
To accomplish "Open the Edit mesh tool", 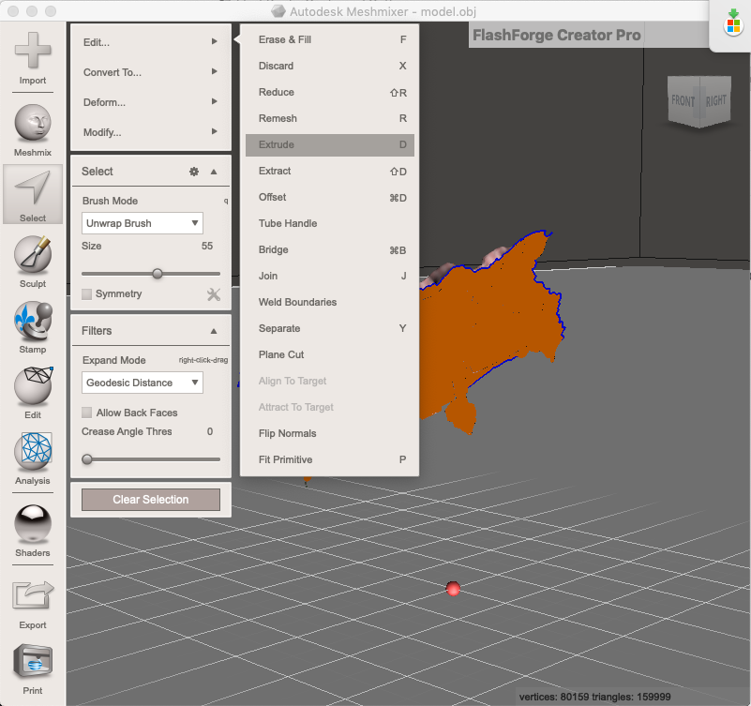I will 33,385.
